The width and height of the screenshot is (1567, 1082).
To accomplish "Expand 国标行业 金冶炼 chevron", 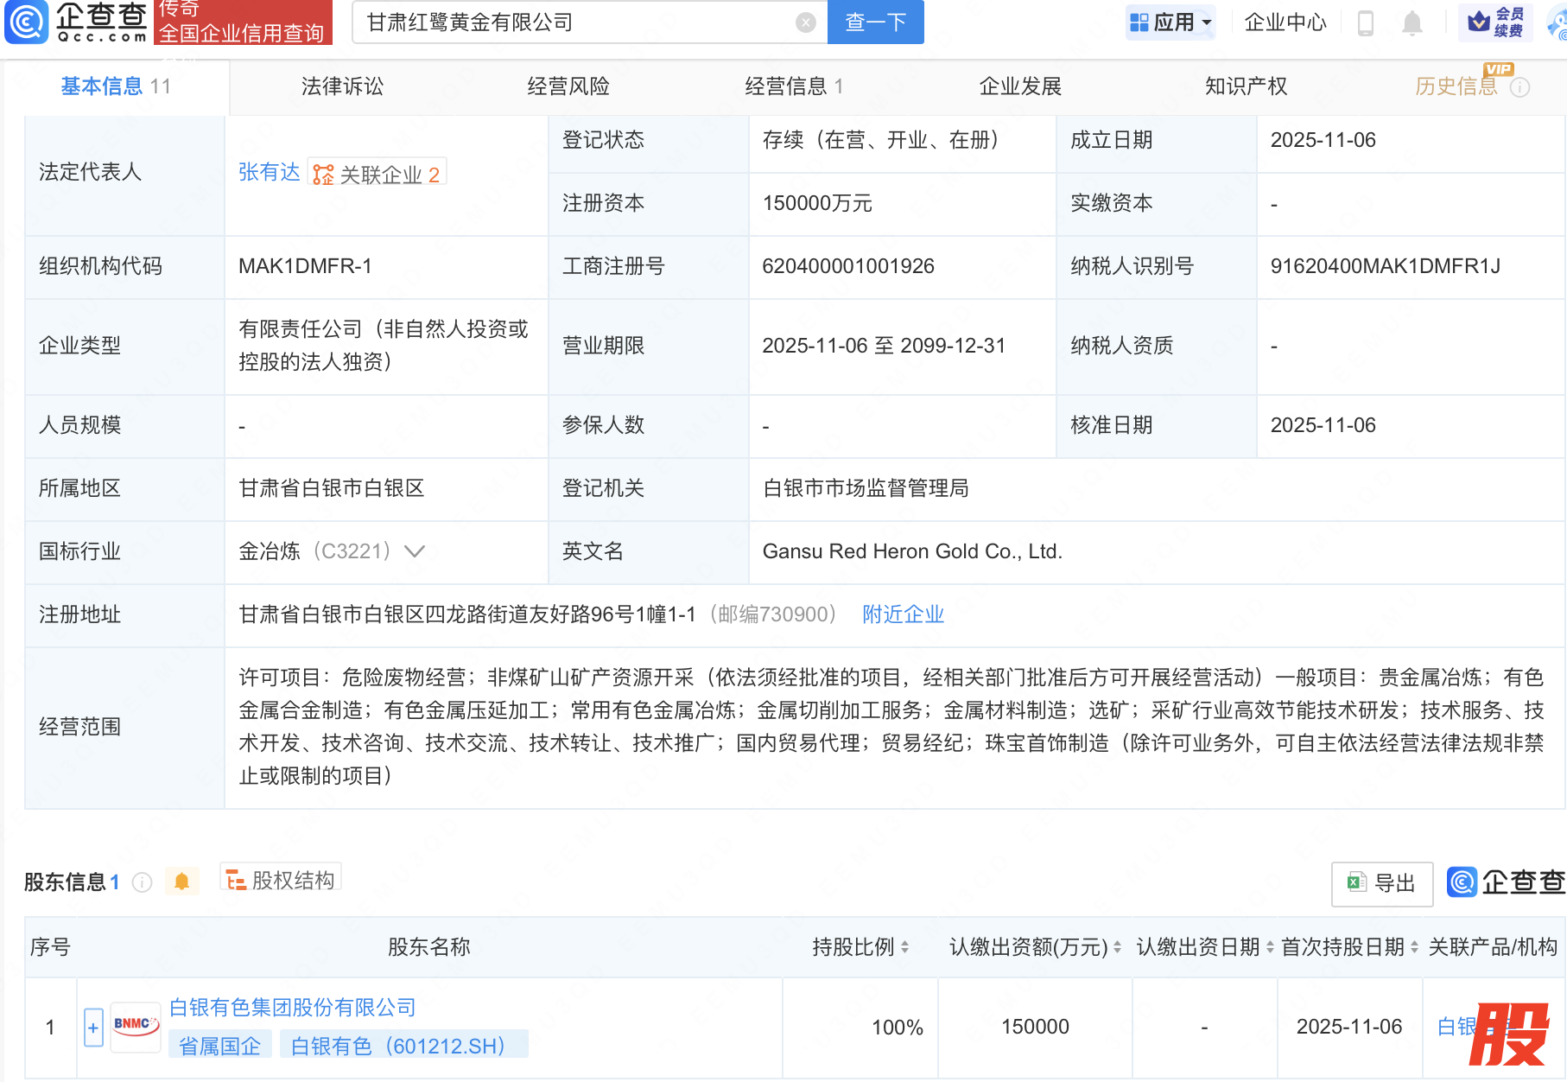I will (x=415, y=551).
